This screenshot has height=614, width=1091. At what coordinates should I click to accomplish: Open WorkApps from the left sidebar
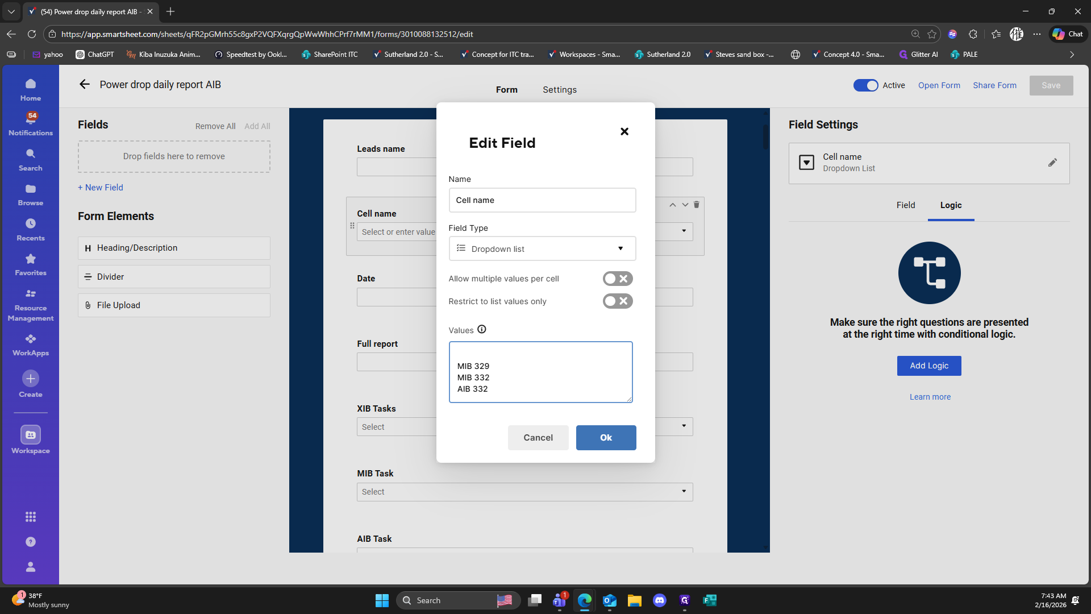click(x=31, y=345)
